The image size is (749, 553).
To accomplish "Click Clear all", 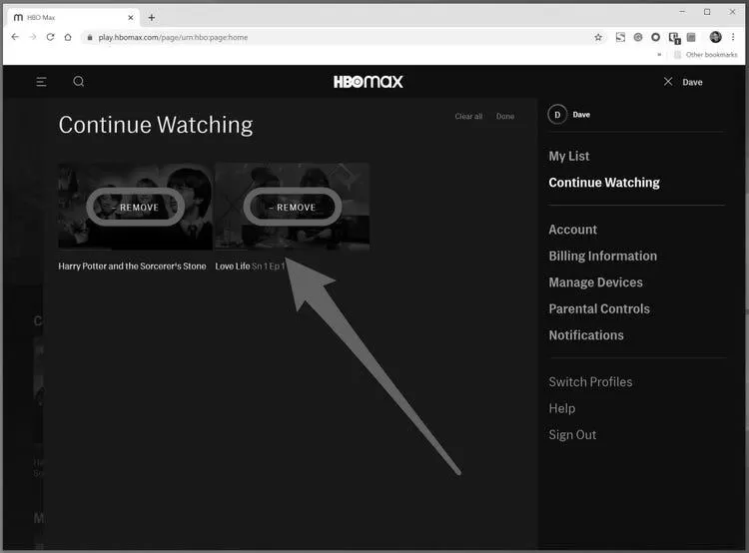I will click(x=468, y=116).
